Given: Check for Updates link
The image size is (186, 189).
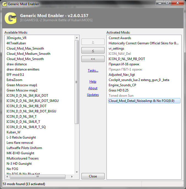Looking at the screenshot, I should click(93, 95).
